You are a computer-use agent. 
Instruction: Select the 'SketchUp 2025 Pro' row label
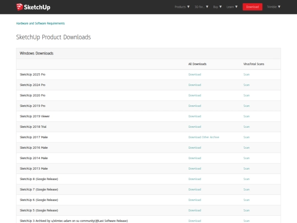pos(32,74)
